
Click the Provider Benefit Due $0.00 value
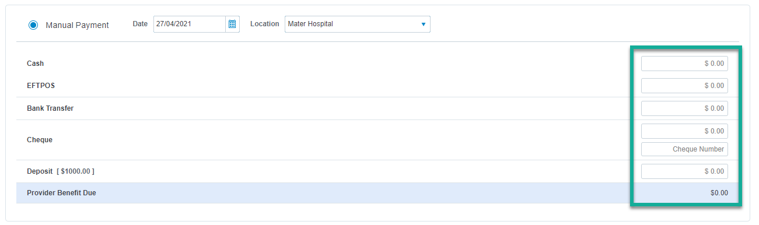[719, 193]
